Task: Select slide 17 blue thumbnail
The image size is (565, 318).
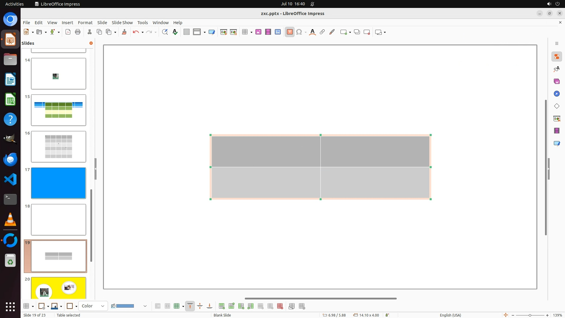Action: (59, 183)
